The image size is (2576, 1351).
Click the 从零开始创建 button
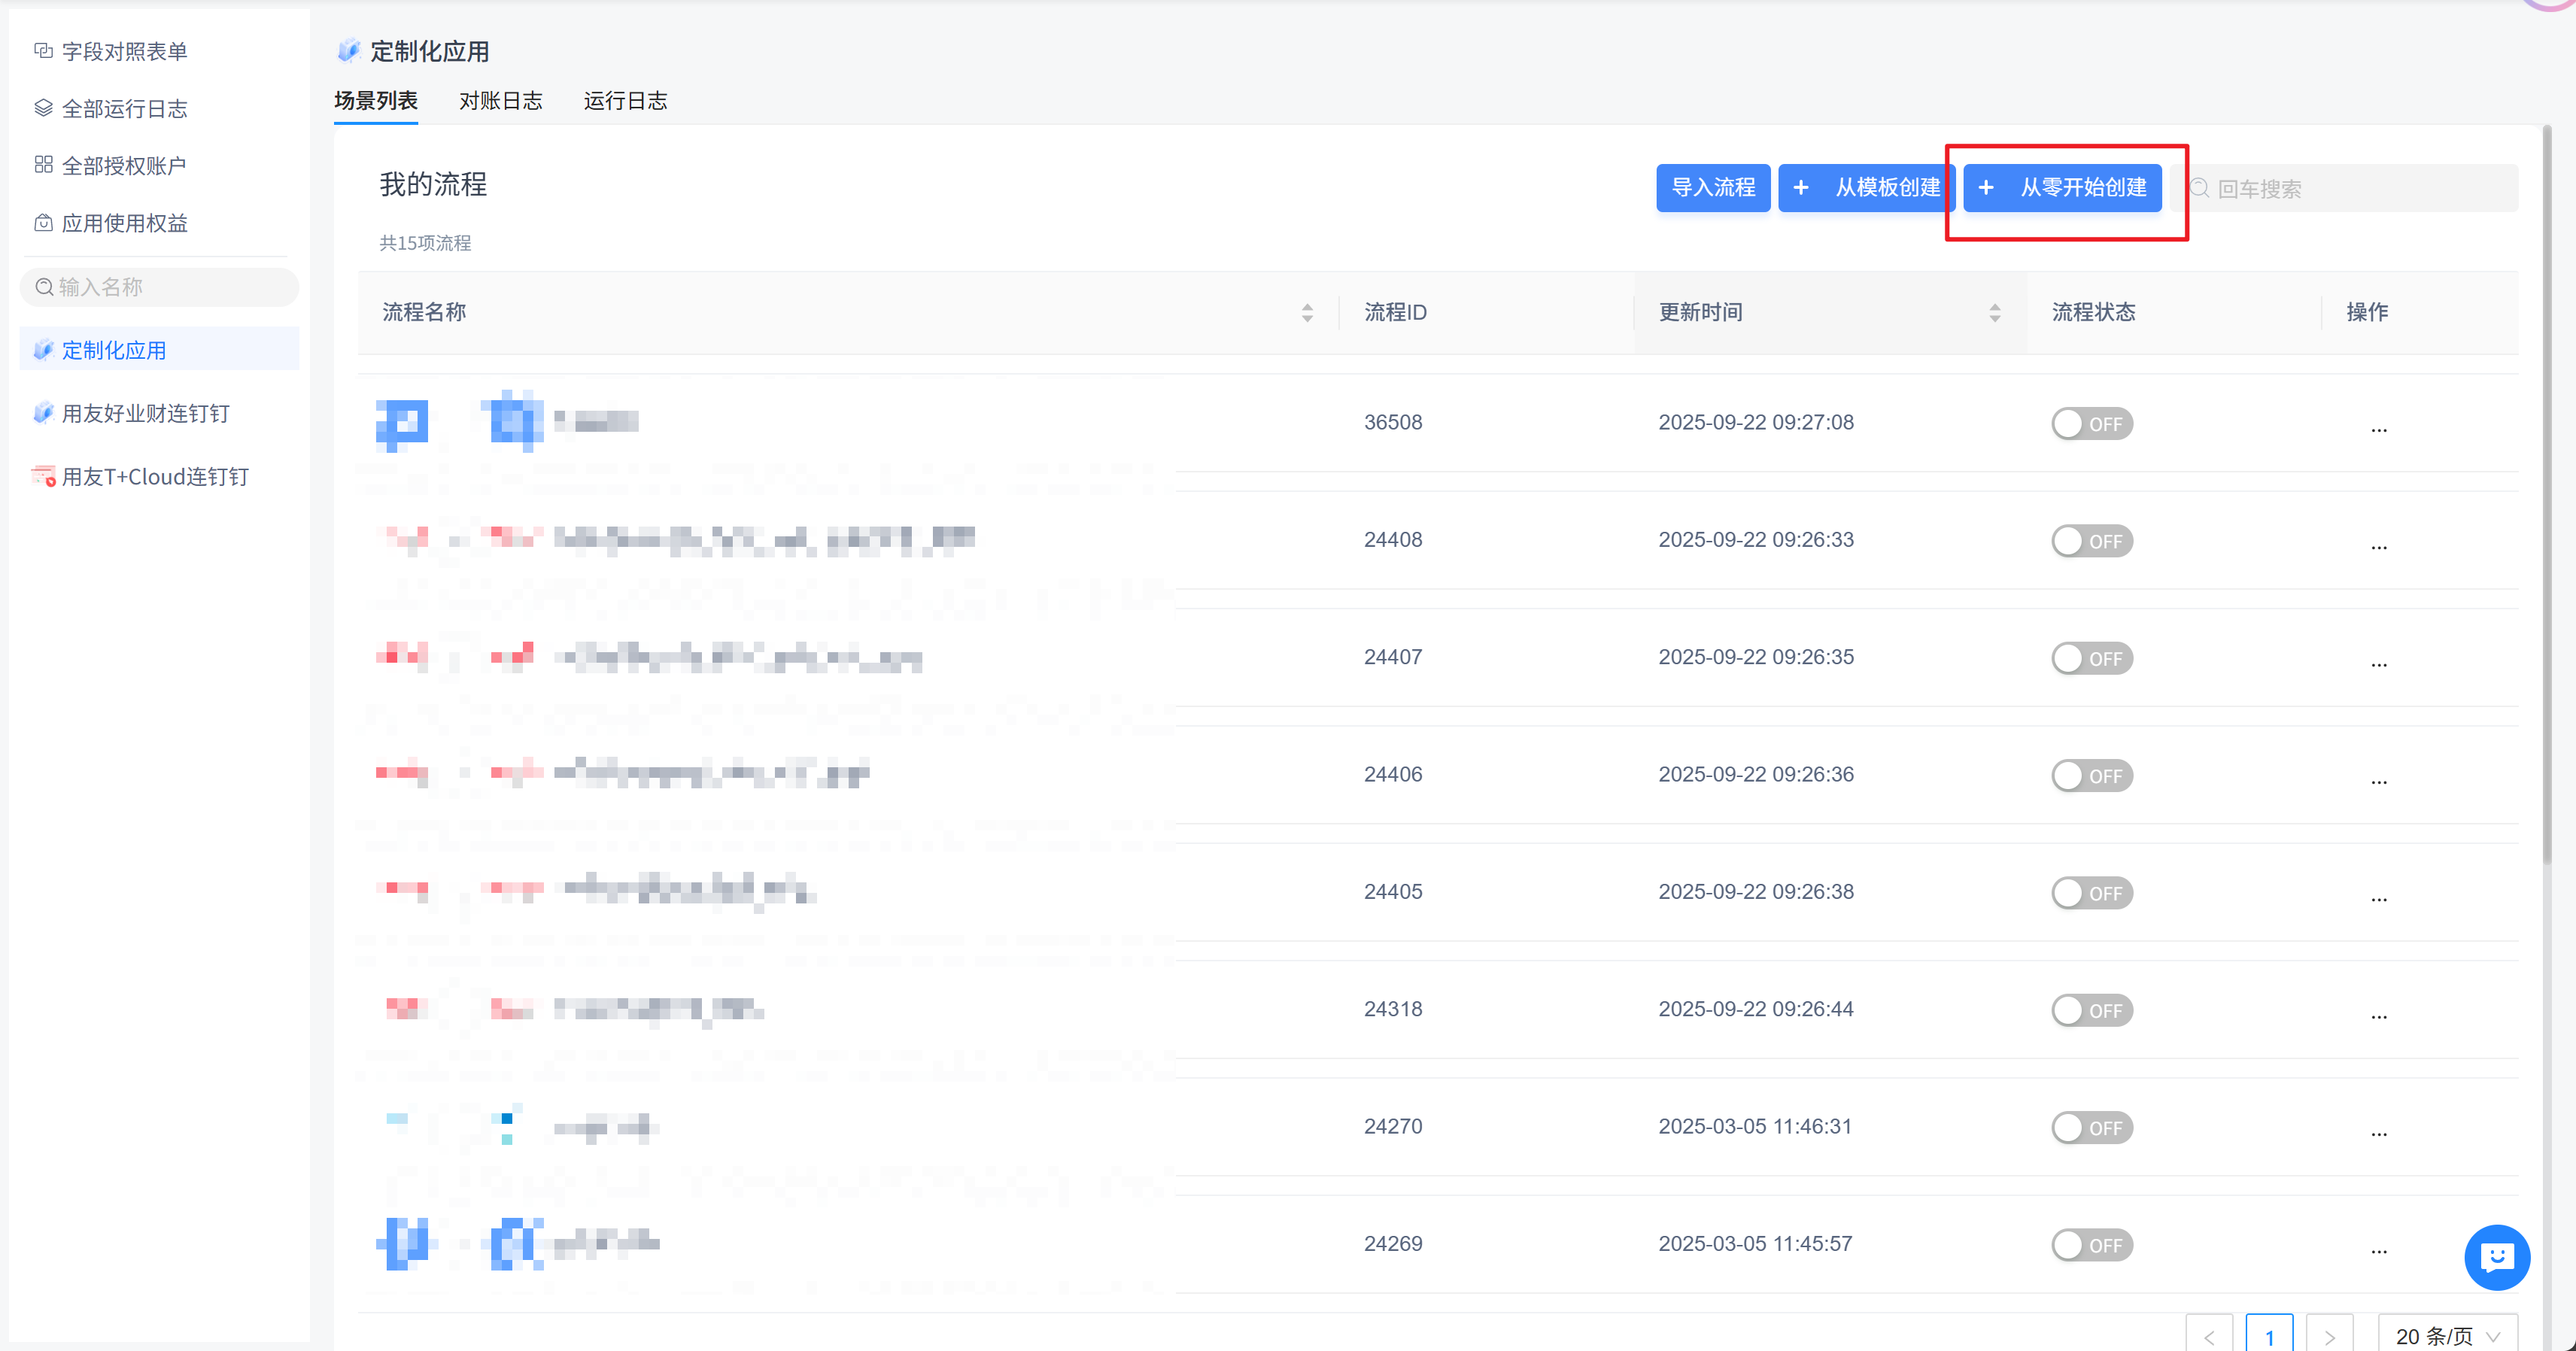click(x=2062, y=188)
